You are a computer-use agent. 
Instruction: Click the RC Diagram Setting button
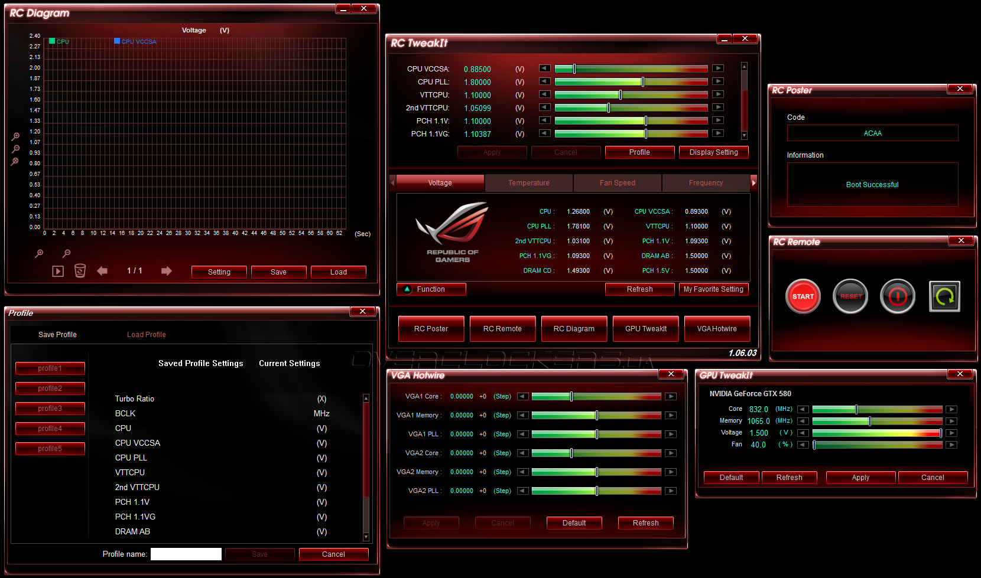point(219,272)
